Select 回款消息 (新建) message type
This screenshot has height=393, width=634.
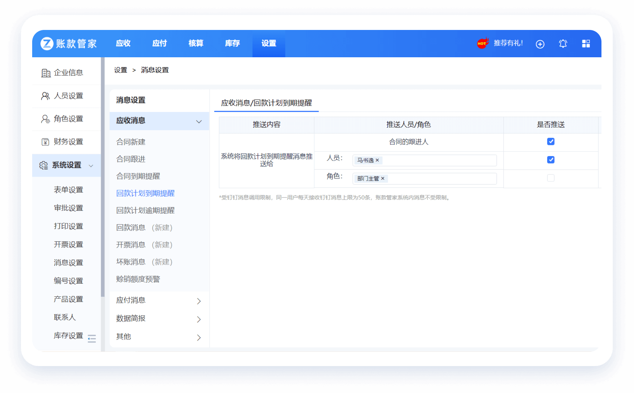144,228
